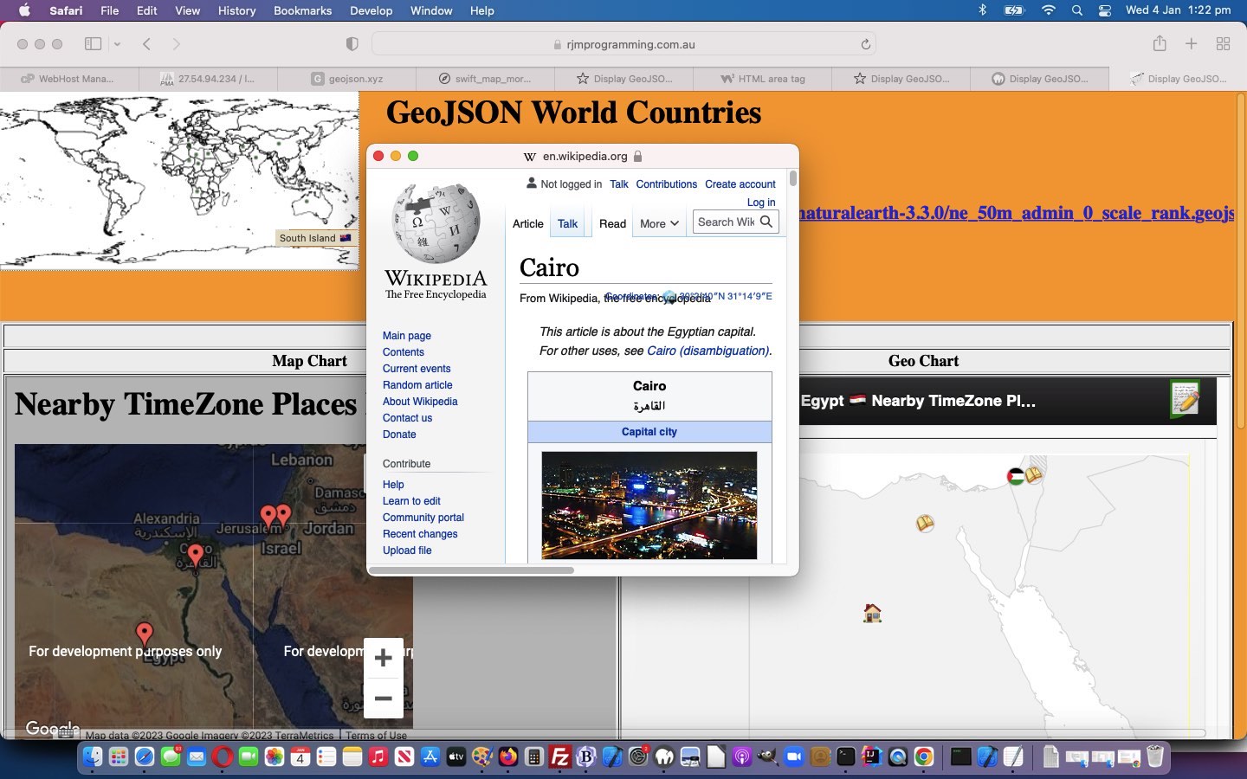Launch Opera browser from the Dock
The image size is (1247, 779).
tap(223, 756)
